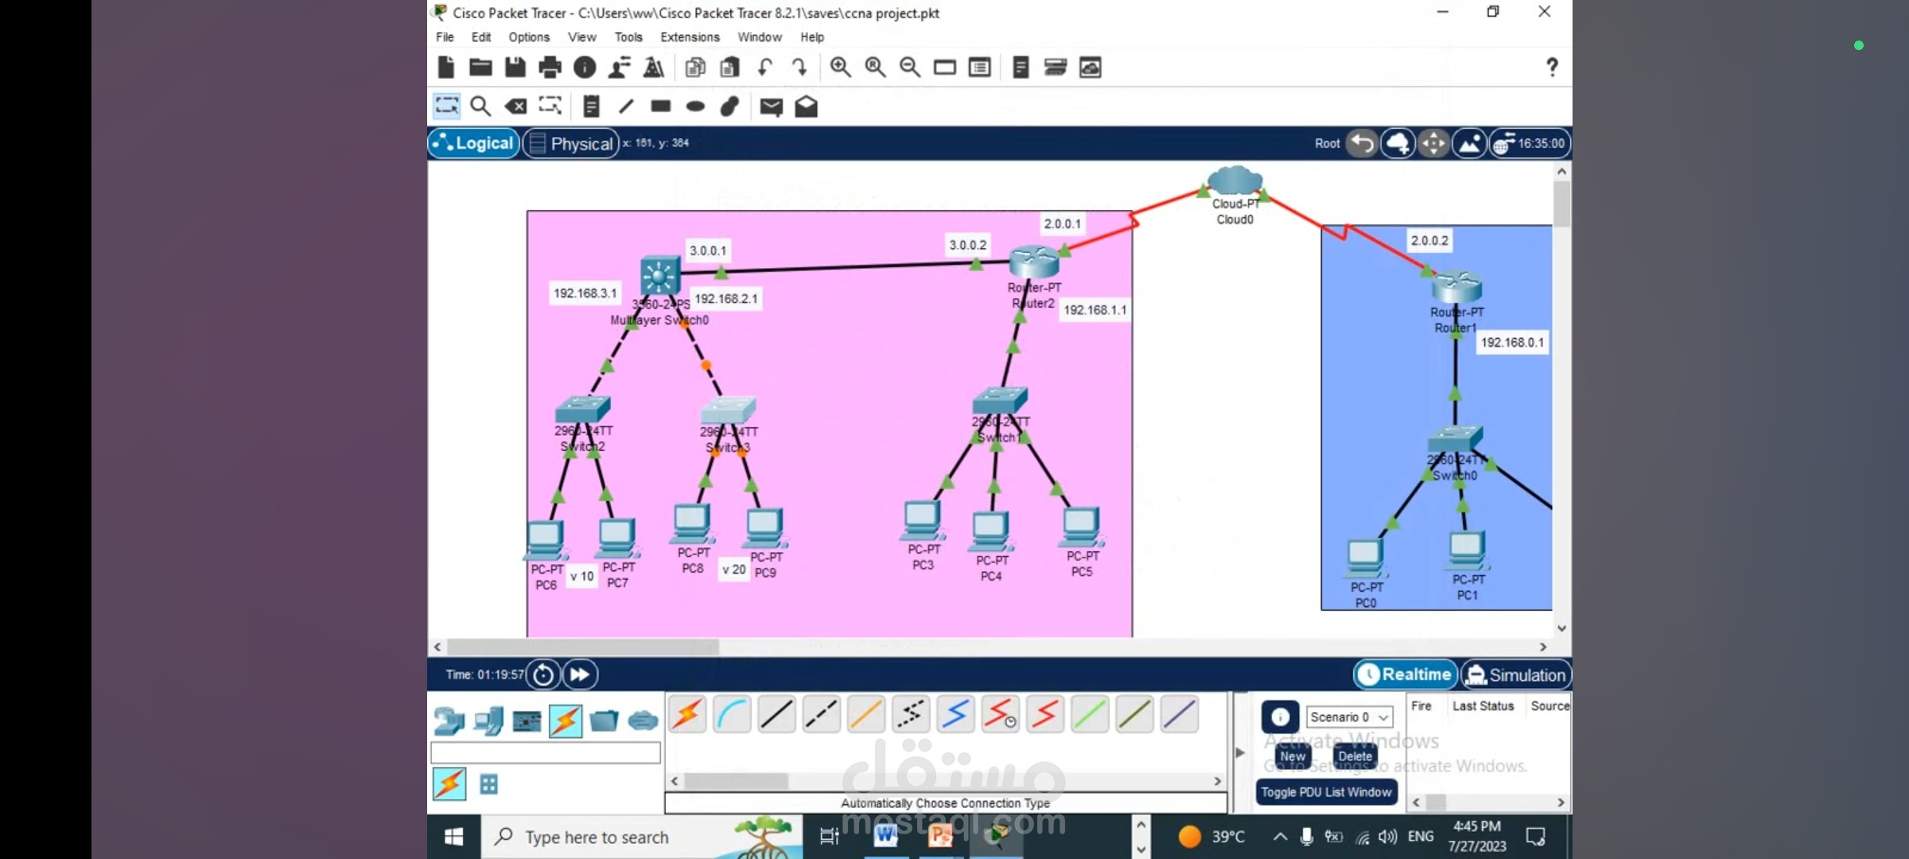Click the Fast Forward Time button
The width and height of the screenshot is (1909, 859).
[580, 674]
